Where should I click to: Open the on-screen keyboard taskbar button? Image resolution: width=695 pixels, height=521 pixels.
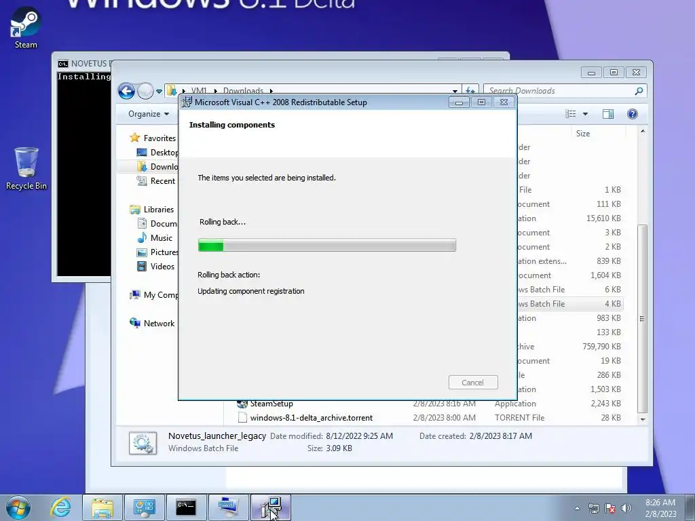tap(228, 507)
